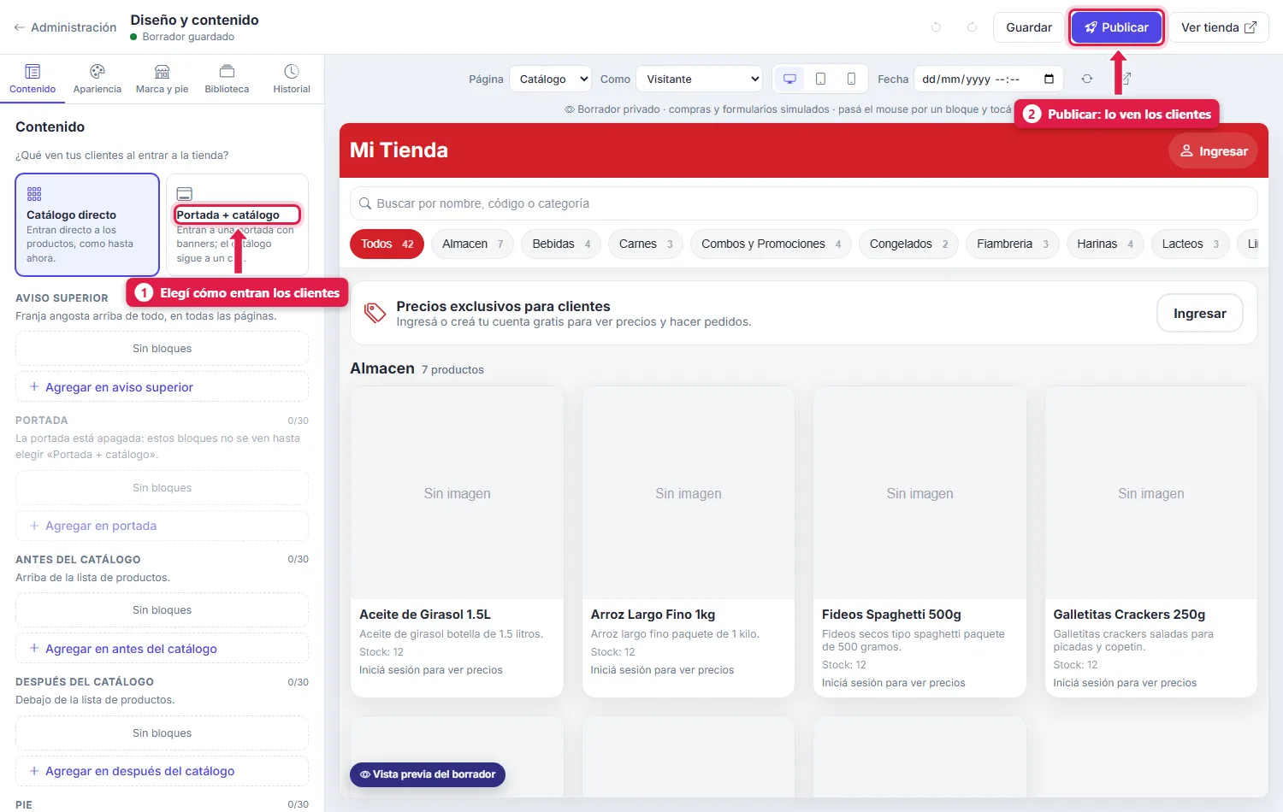Screen dimensions: 1283x812
Task: Filter products by Congelados chip
Action: pyautogui.click(x=908, y=244)
